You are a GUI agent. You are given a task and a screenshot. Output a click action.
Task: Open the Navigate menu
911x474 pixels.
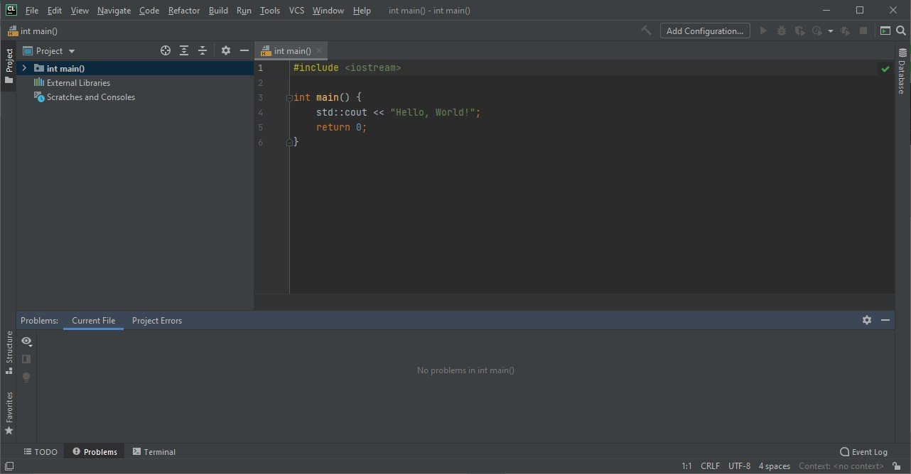114,11
